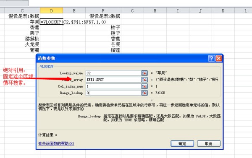Click the Col_index_num input field
This screenshot has width=252, height=158.
[113, 86]
